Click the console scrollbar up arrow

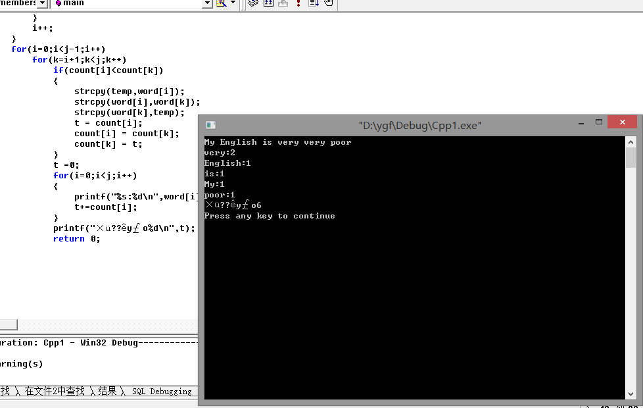pos(631,142)
